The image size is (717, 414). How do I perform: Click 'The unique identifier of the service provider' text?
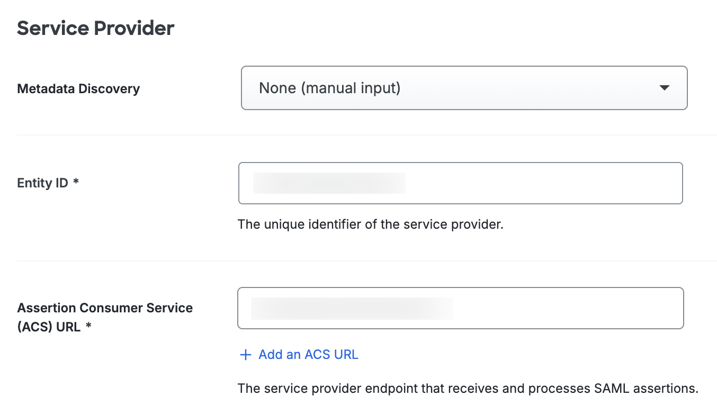370,224
